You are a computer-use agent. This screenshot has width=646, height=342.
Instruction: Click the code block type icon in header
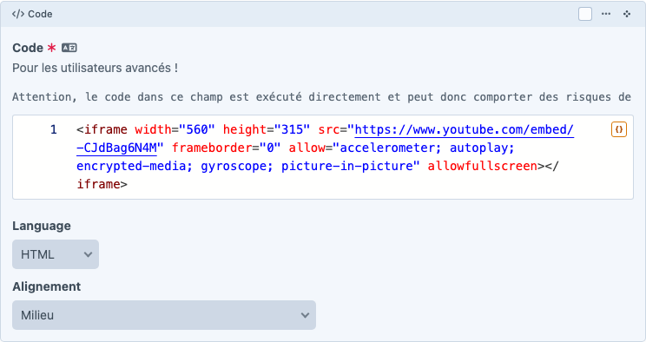(x=18, y=14)
